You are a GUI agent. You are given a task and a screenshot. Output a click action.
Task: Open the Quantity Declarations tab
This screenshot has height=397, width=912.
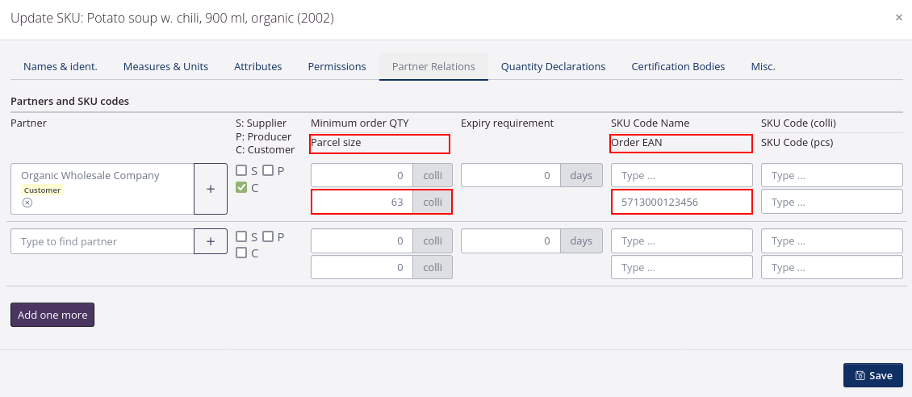click(x=553, y=66)
